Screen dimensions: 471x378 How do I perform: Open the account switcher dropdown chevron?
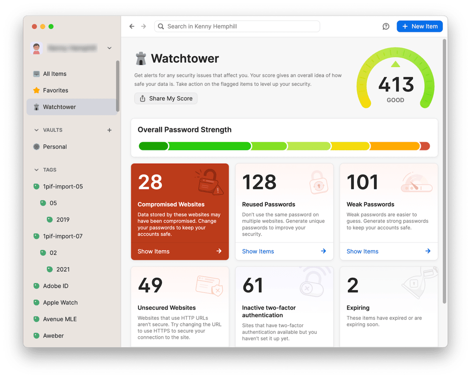tap(109, 48)
